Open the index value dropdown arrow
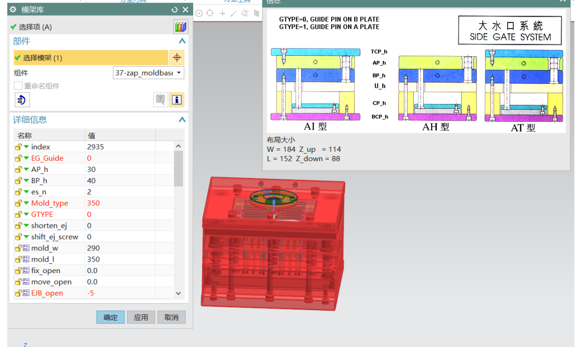Image resolution: width=578 pixels, height=347 pixels. (27, 147)
